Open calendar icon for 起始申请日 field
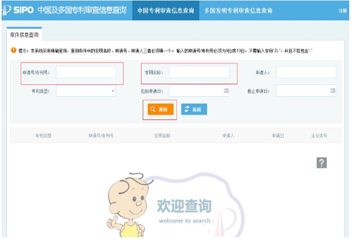The width and height of the screenshot is (354, 241). (x=226, y=91)
